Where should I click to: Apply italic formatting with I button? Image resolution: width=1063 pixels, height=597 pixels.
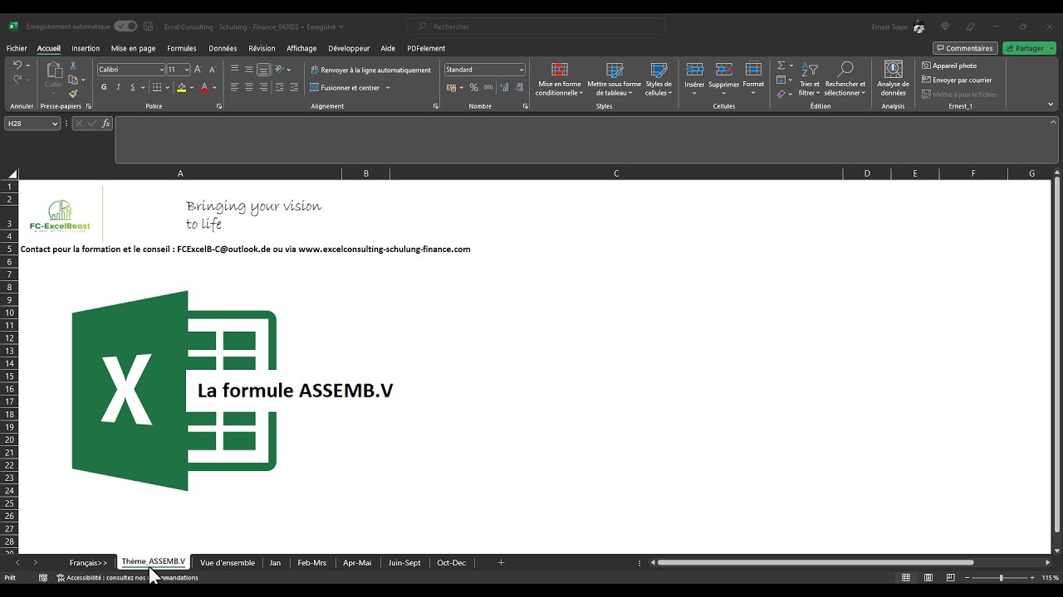click(118, 87)
